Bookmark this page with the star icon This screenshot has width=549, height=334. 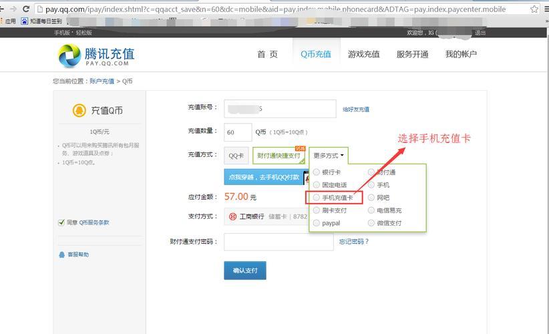pos(534,9)
